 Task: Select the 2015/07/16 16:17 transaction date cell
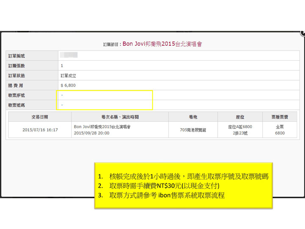point(40,130)
